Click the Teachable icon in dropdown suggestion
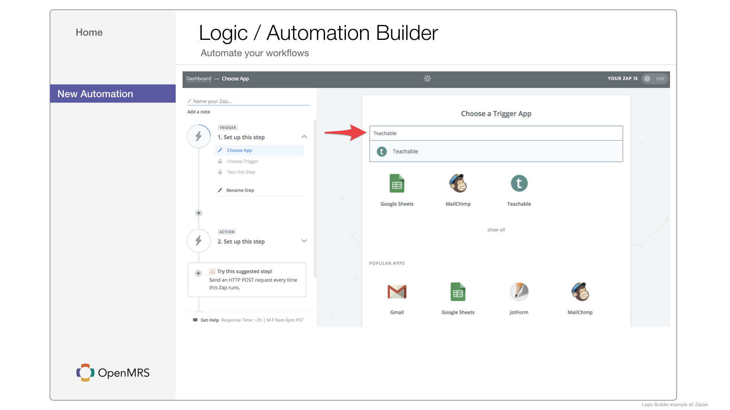 [382, 151]
